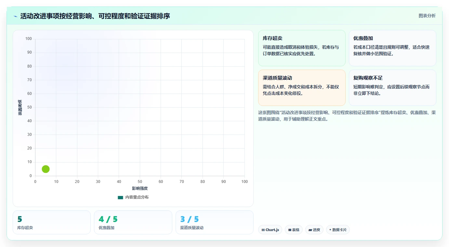Screen dimensions: 449x247
Task: Click the 影响强度 x-axis label
Action: 140,188
